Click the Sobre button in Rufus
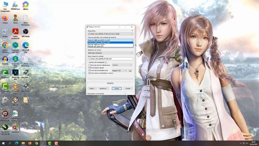 click(92, 88)
